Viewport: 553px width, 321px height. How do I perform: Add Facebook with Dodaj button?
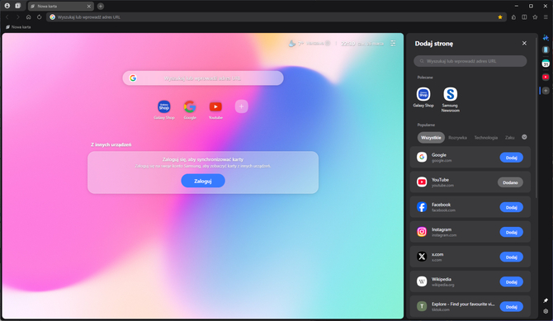point(512,207)
